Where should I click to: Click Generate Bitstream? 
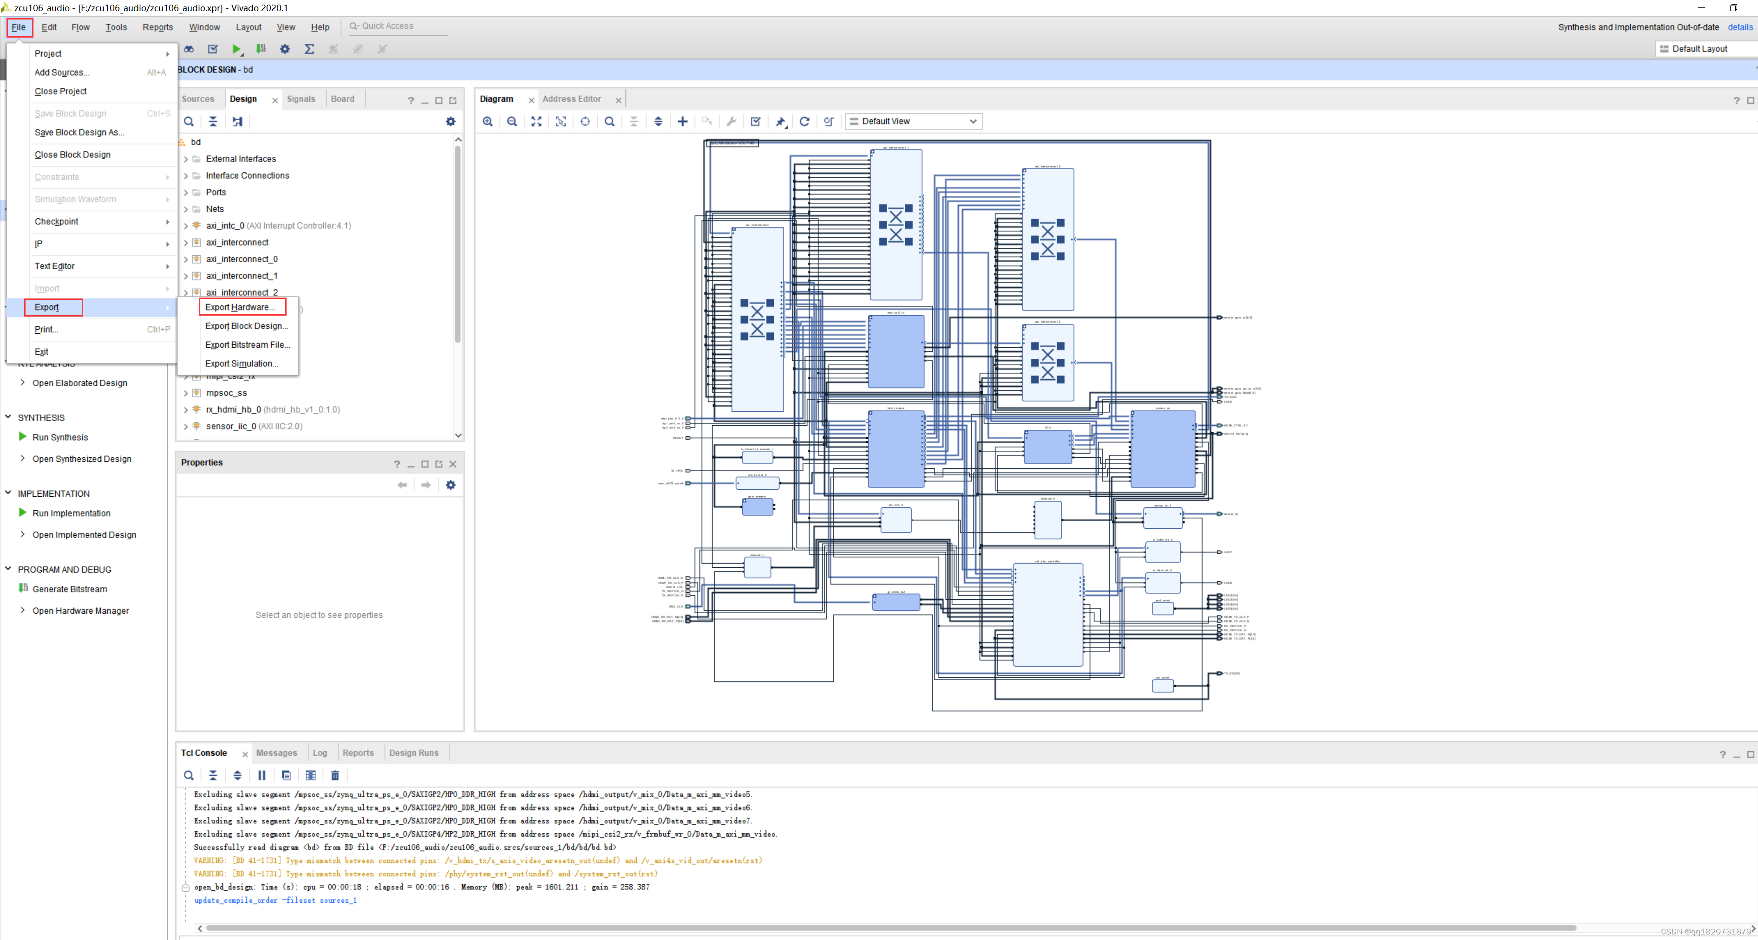pyautogui.click(x=70, y=590)
